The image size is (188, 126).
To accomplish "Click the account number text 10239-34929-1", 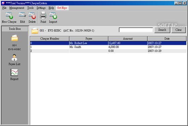I will (84, 31).
